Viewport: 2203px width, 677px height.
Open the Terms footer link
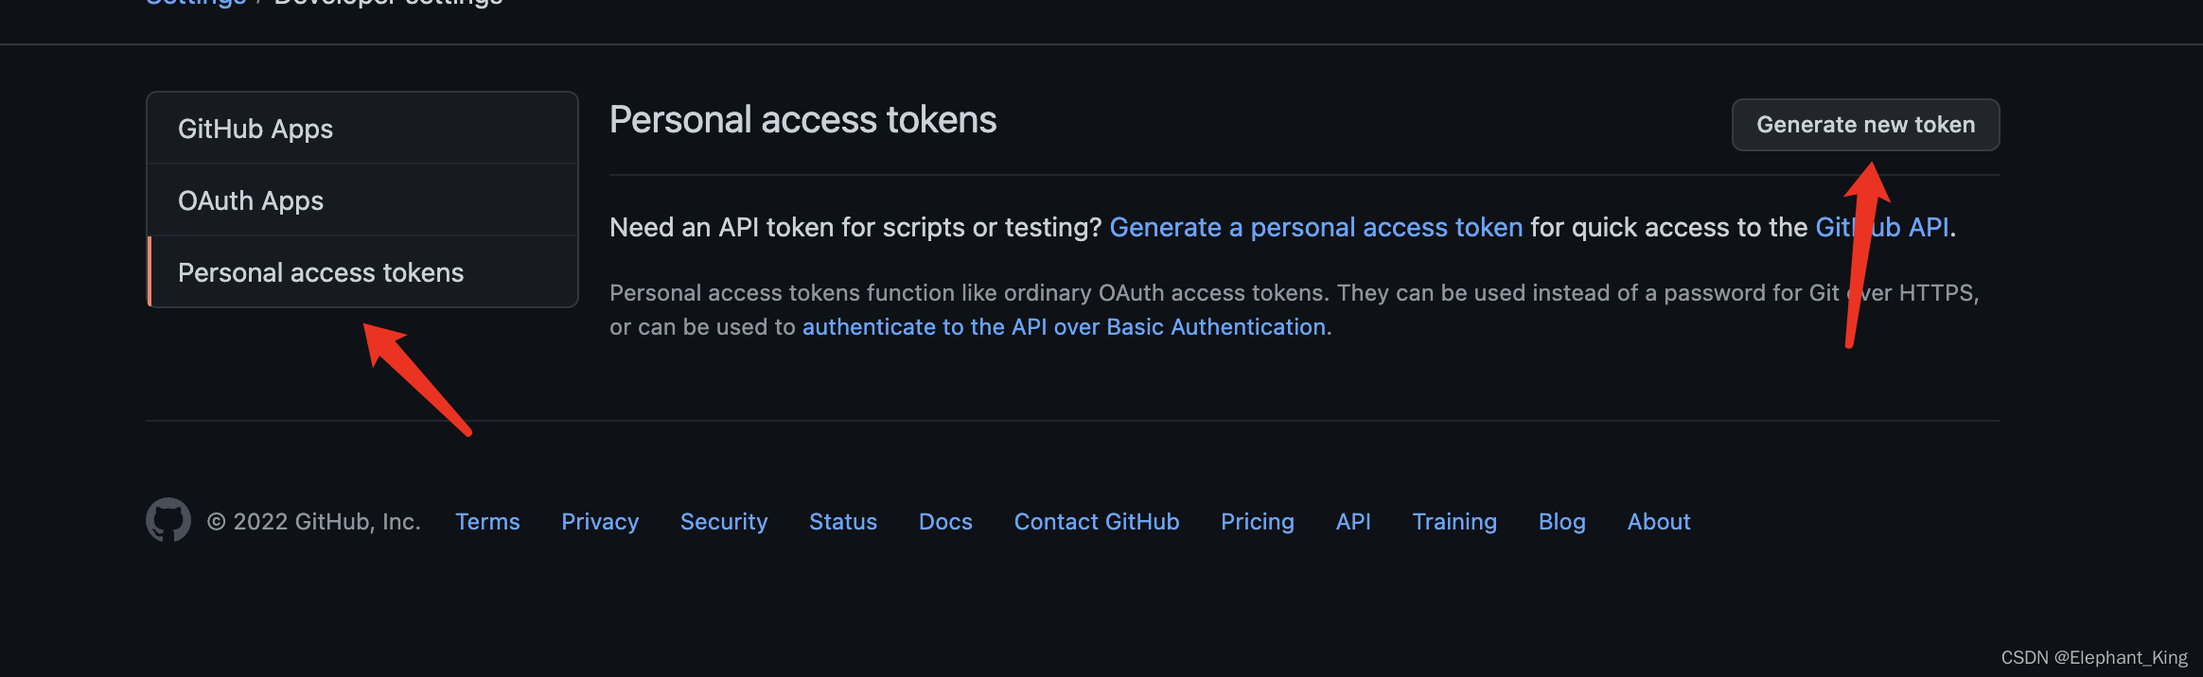(487, 522)
